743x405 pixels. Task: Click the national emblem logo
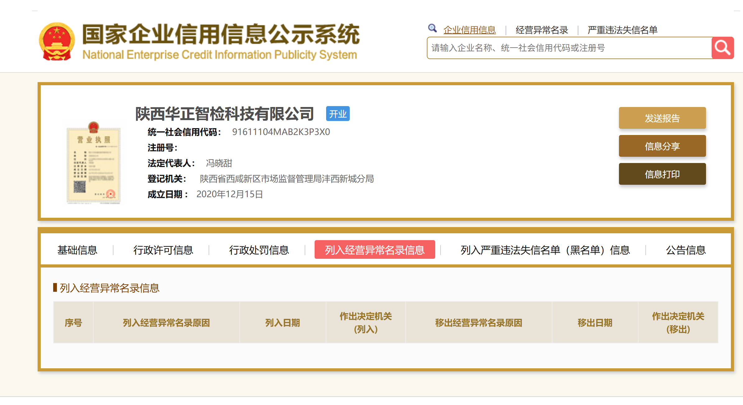point(57,41)
